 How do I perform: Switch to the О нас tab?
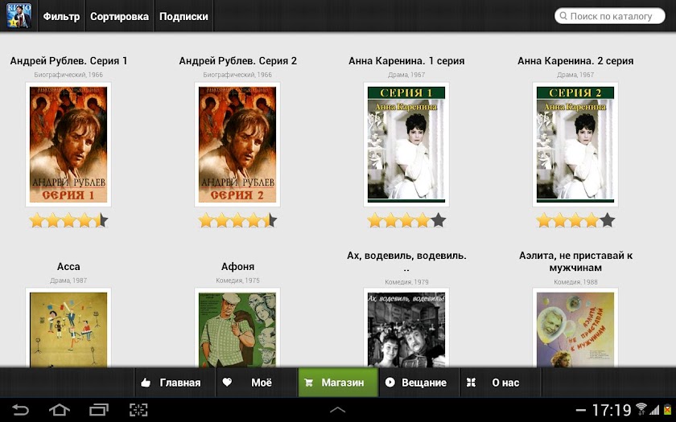501,383
